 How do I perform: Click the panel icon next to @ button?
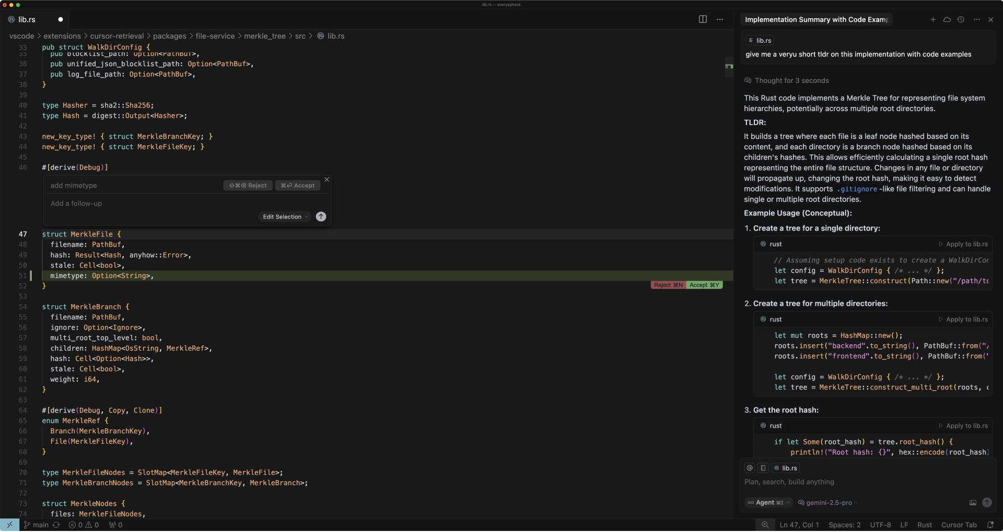click(763, 468)
